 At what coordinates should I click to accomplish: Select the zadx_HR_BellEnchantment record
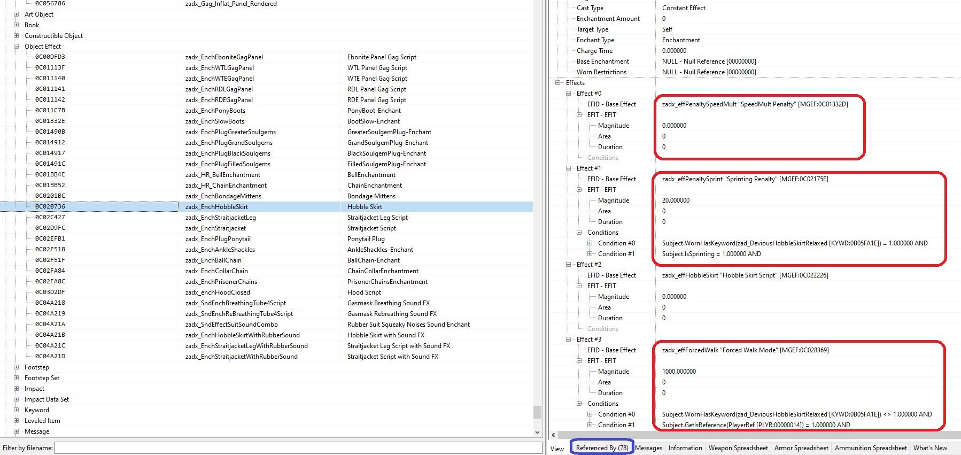[x=266, y=175]
